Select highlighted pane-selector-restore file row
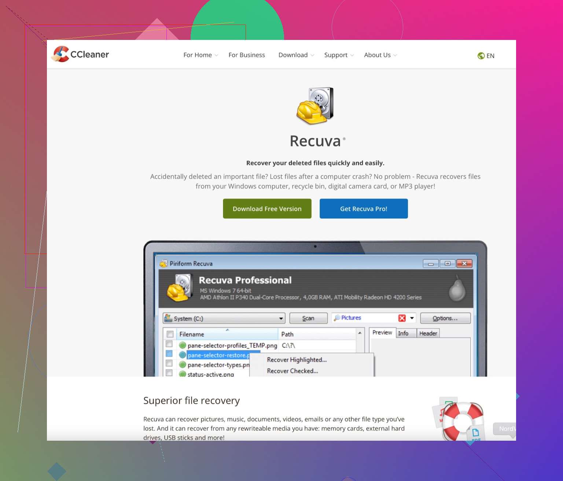The height and width of the screenshot is (481, 563). click(218, 355)
